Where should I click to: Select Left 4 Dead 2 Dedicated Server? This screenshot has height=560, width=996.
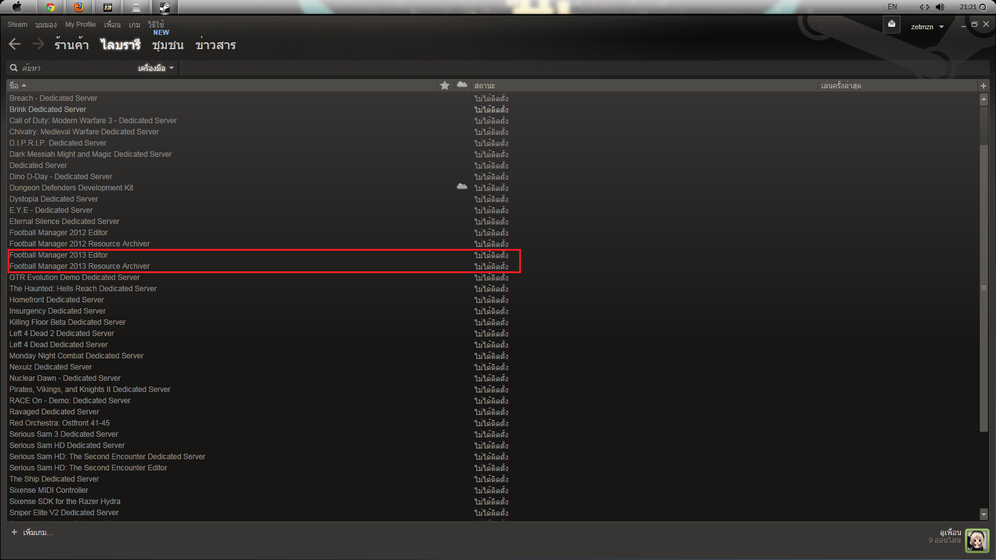tap(62, 334)
